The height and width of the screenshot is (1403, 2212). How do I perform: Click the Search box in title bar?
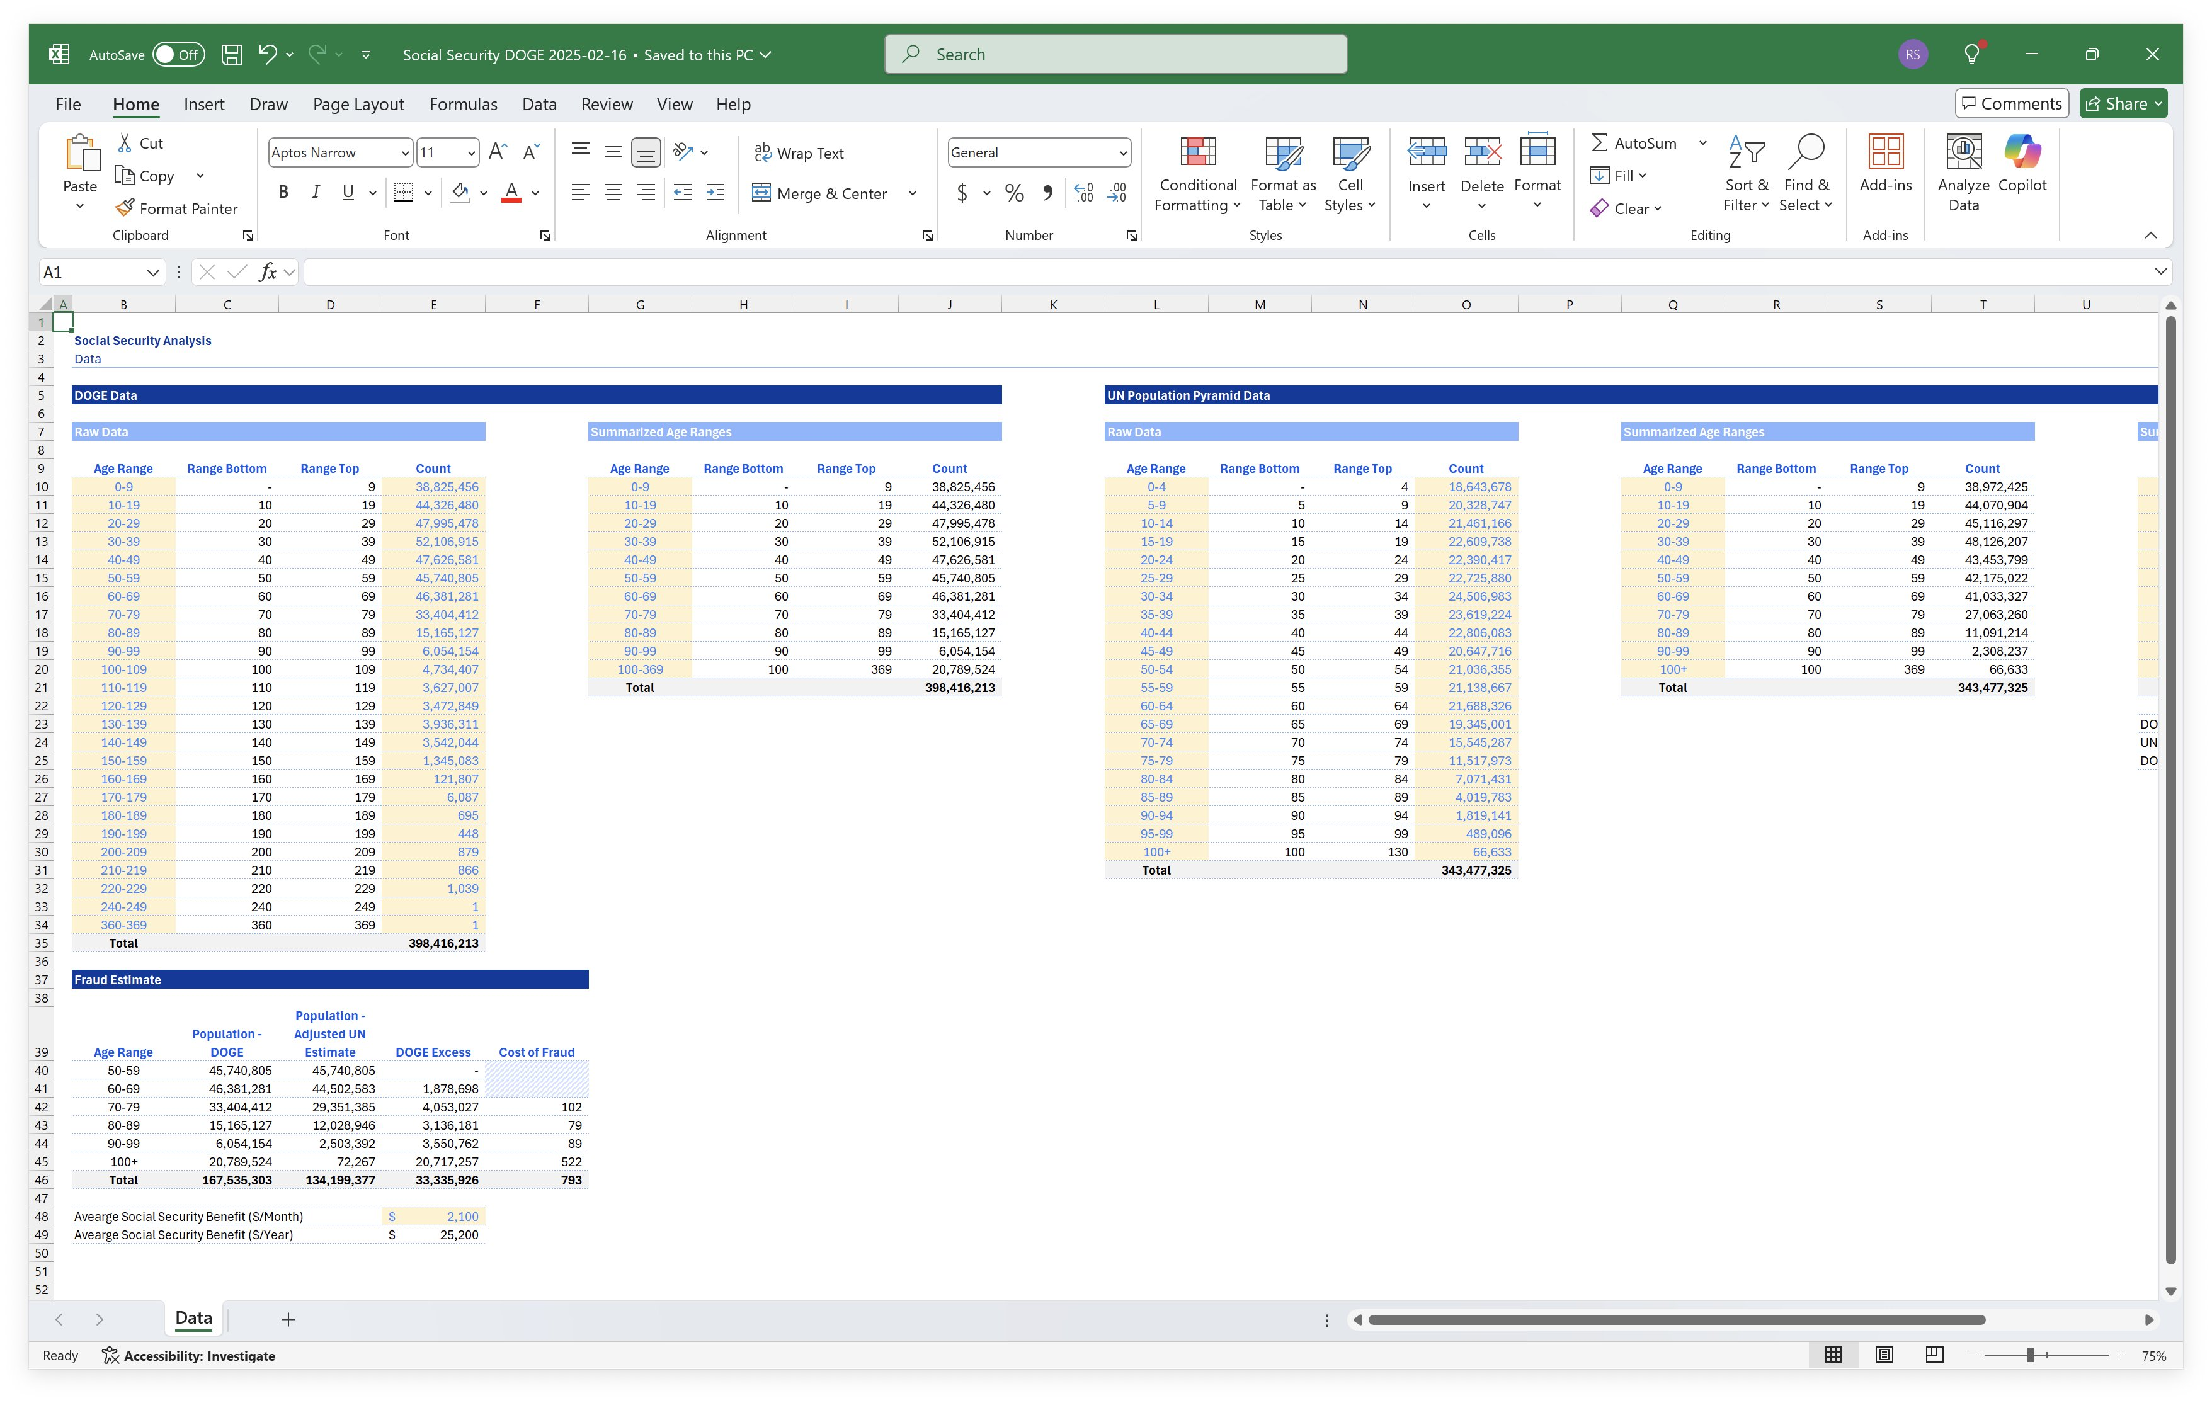click(x=1116, y=54)
